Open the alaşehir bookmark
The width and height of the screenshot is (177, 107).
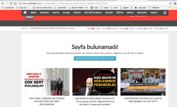[x=124, y=8]
